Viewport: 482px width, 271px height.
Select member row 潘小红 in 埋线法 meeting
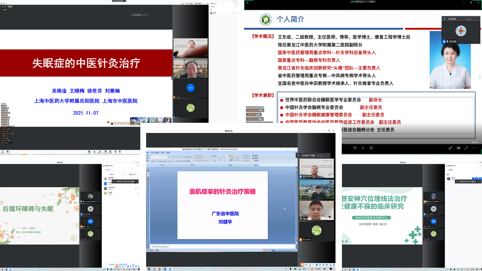click(464, 178)
